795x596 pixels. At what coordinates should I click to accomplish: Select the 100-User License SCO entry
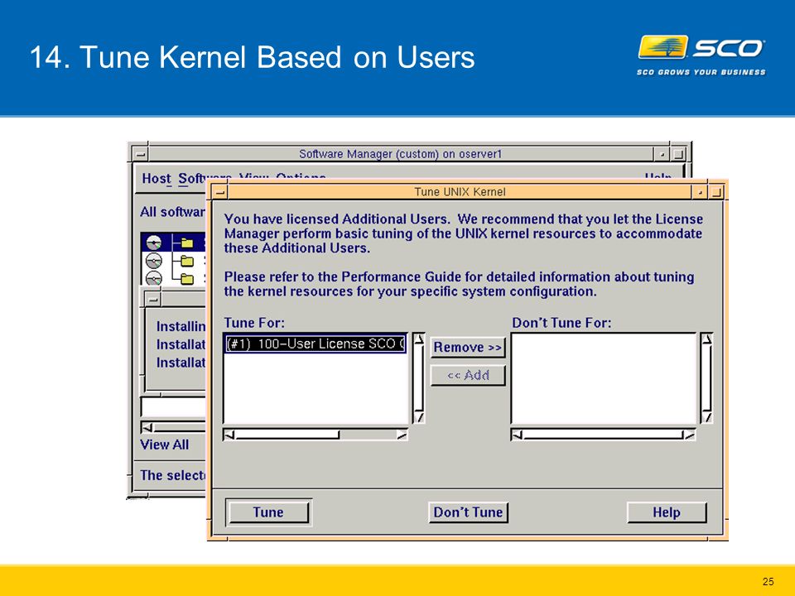[x=316, y=344]
